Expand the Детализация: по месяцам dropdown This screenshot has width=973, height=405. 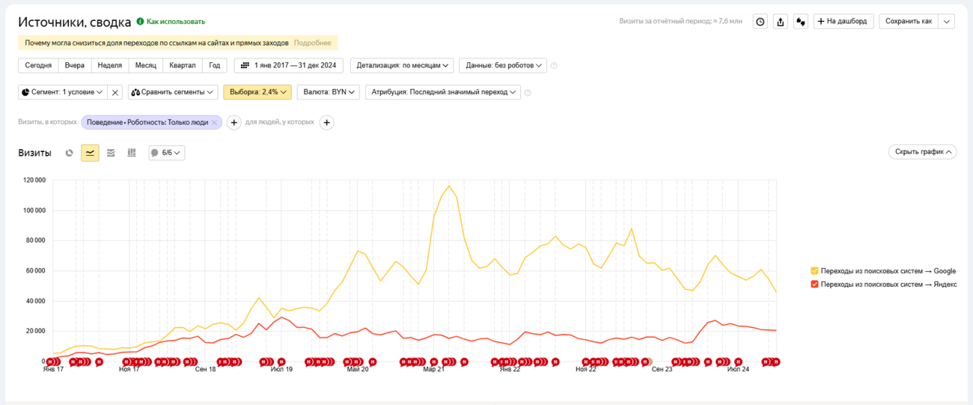404,65
